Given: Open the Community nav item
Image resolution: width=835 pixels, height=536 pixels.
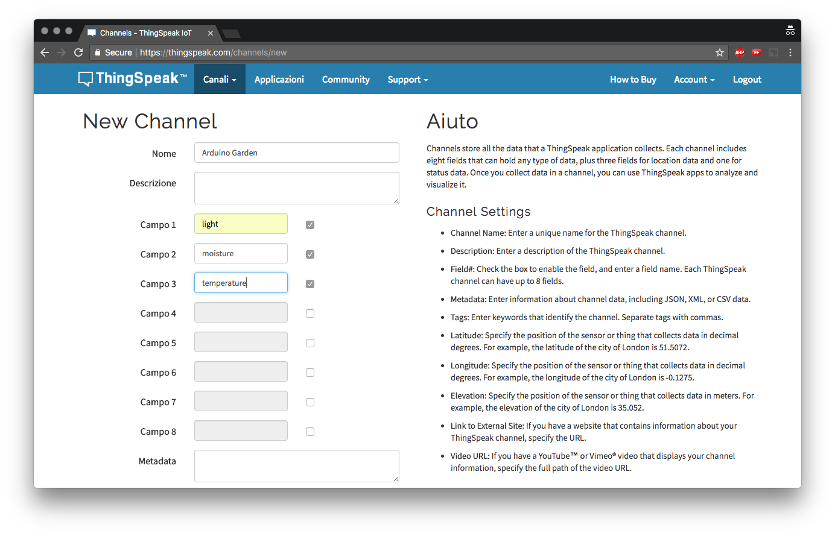Looking at the screenshot, I should pyautogui.click(x=346, y=80).
